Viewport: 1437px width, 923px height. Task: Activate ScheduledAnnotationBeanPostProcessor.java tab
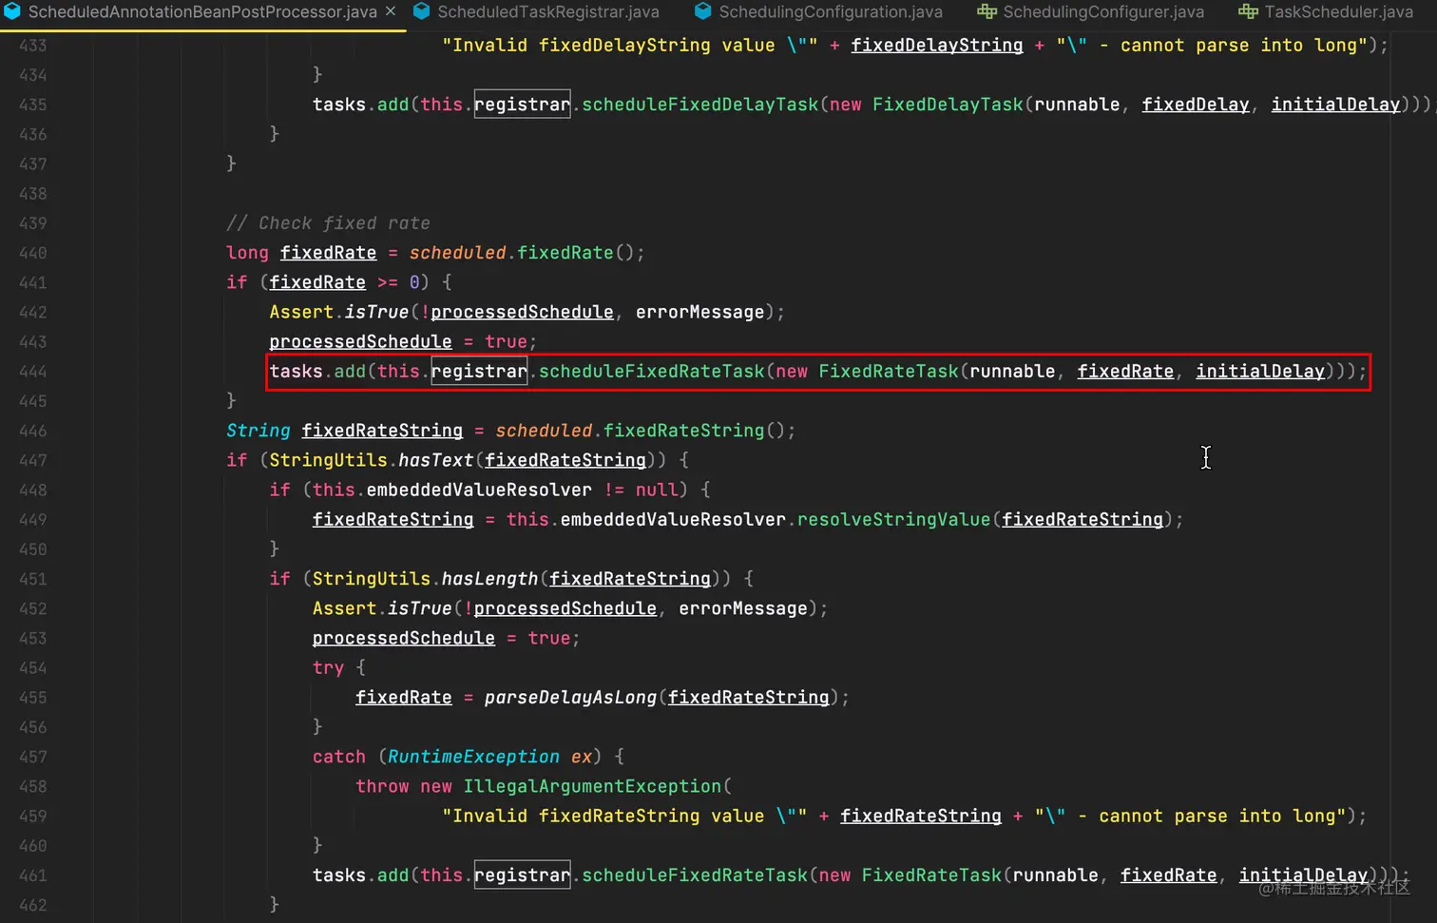pos(202,12)
